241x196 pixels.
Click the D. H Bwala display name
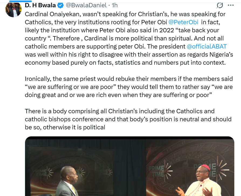coord(40,5)
